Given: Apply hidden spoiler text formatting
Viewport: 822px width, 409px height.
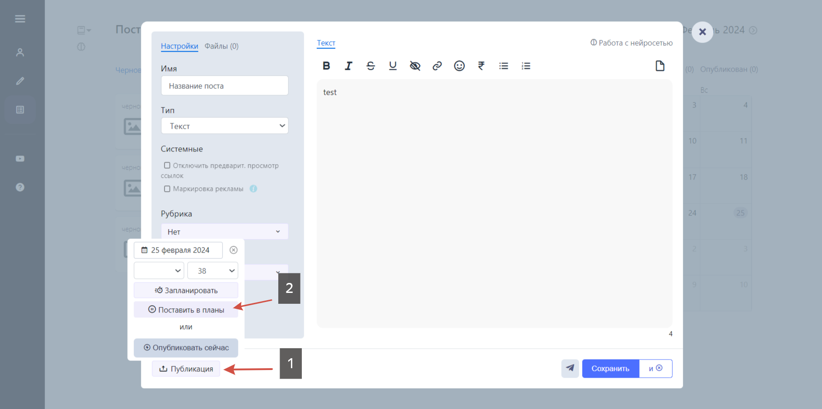Looking at the screenshot, I should pos(415,66).
